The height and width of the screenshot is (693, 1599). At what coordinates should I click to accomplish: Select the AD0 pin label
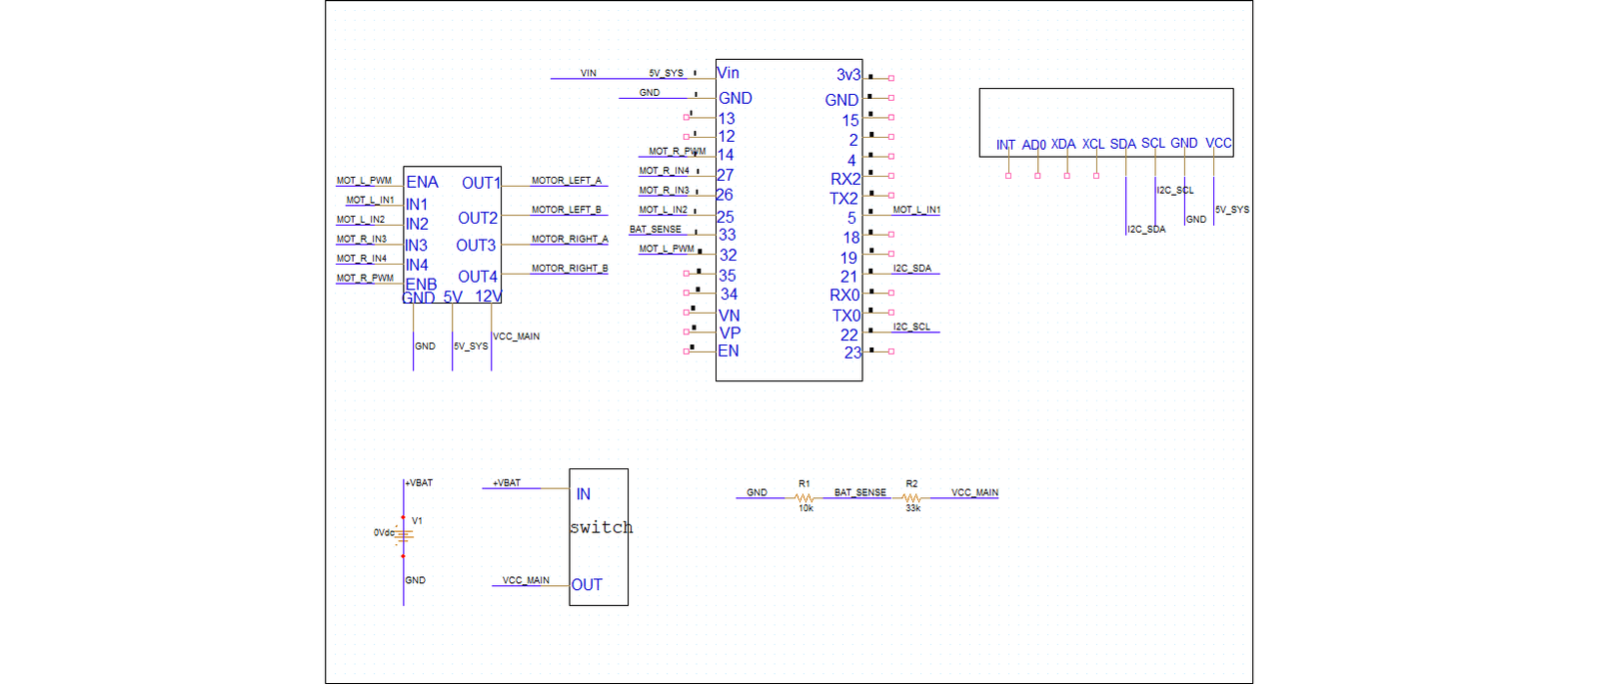tap(1034, 145)
